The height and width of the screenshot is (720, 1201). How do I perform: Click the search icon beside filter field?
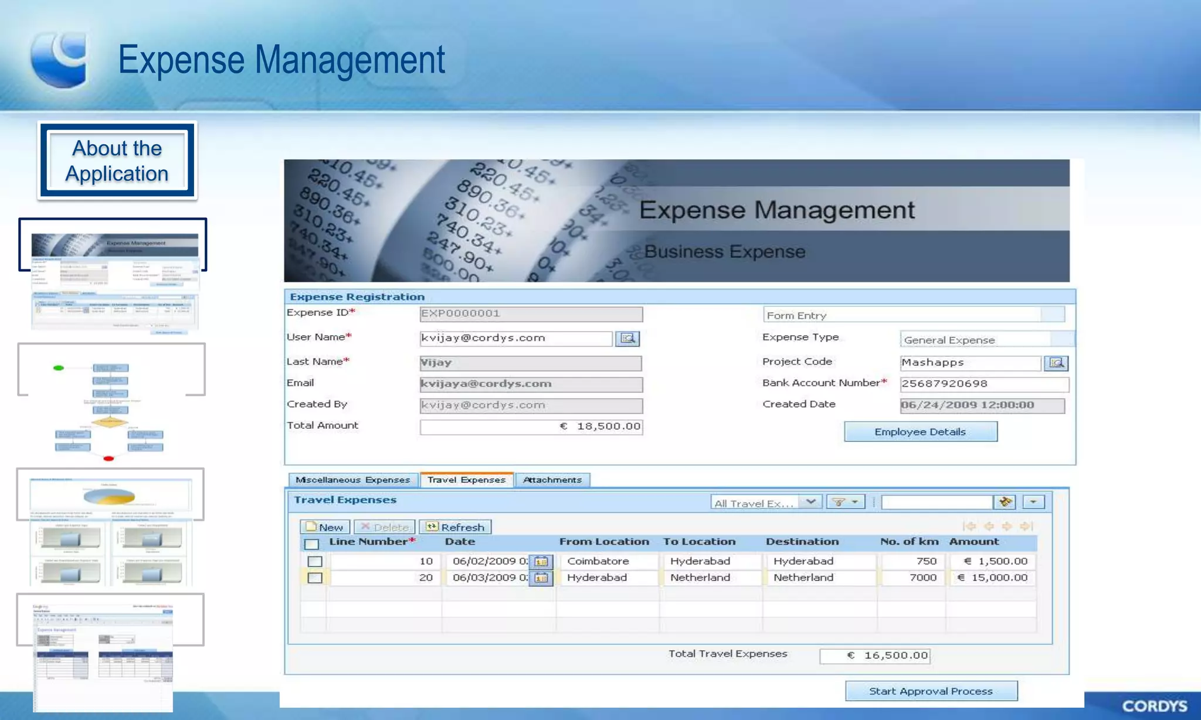pyautogui.click(x=1005, y=502)
